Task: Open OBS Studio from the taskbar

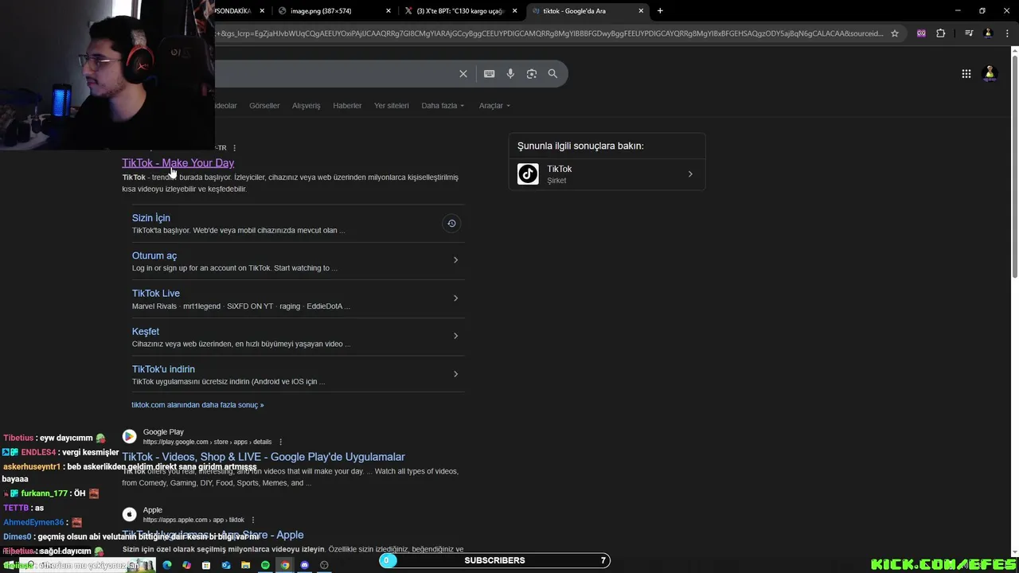Action: coord(324,565)
